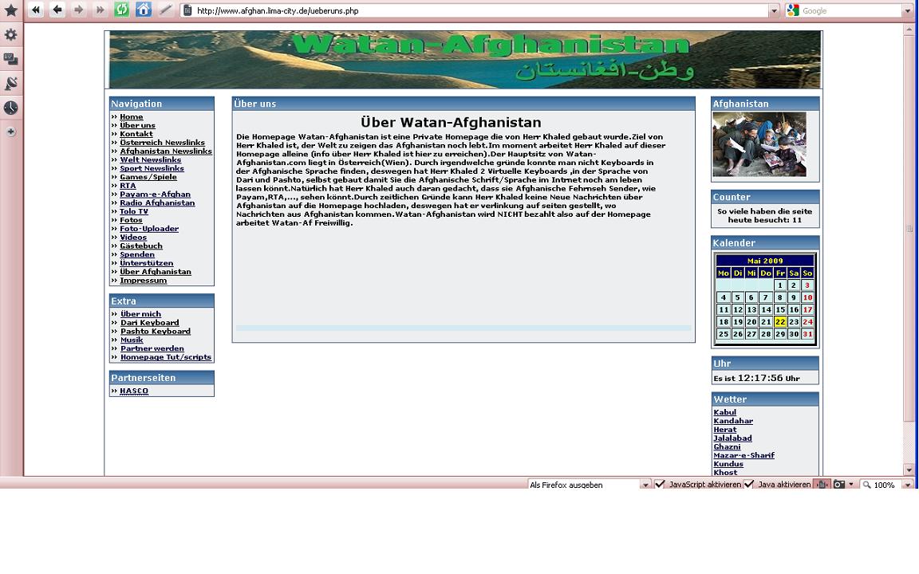Open the Games/Spiele link
The height and width of the screenshot is (574, 919).
tap(148, 177)
